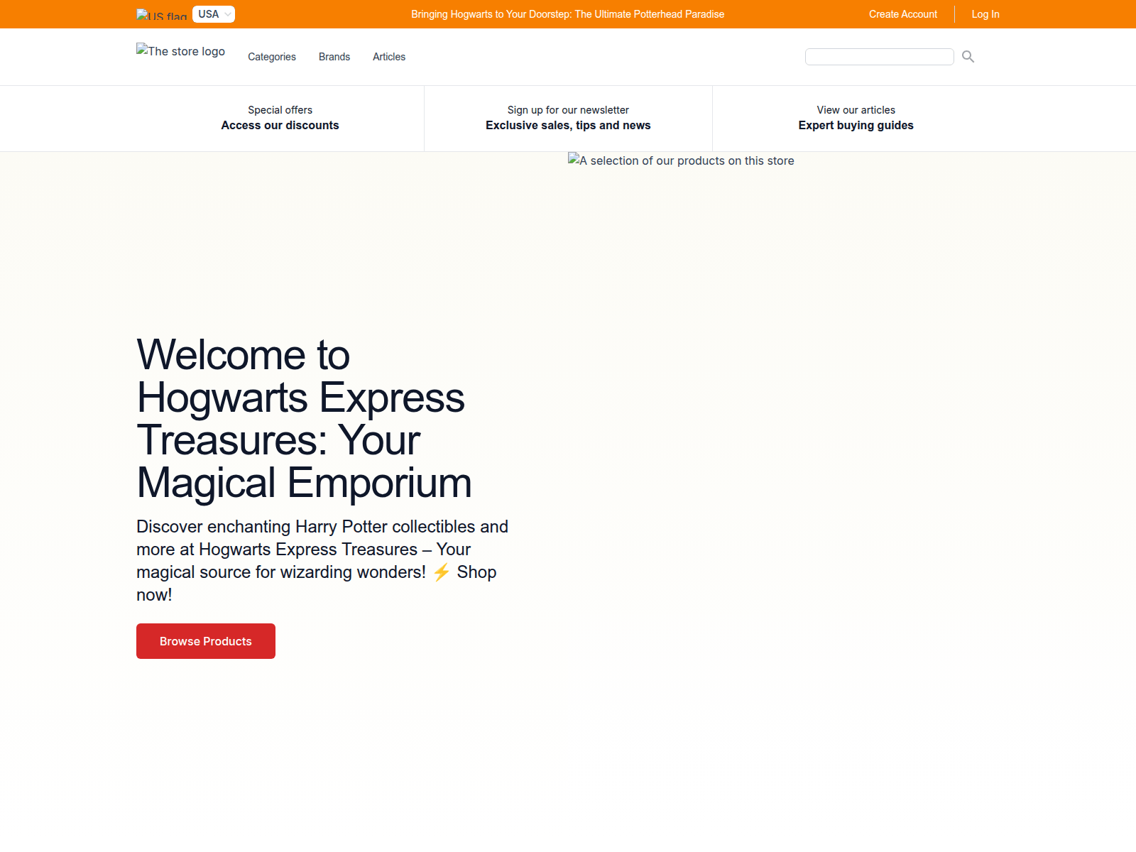Open the Articles menu
The width and height of the screenshot is (1136, 852).
tap(389, 57)
